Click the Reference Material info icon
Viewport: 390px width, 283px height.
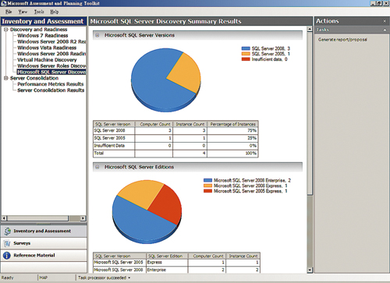[x=7, y=256]
